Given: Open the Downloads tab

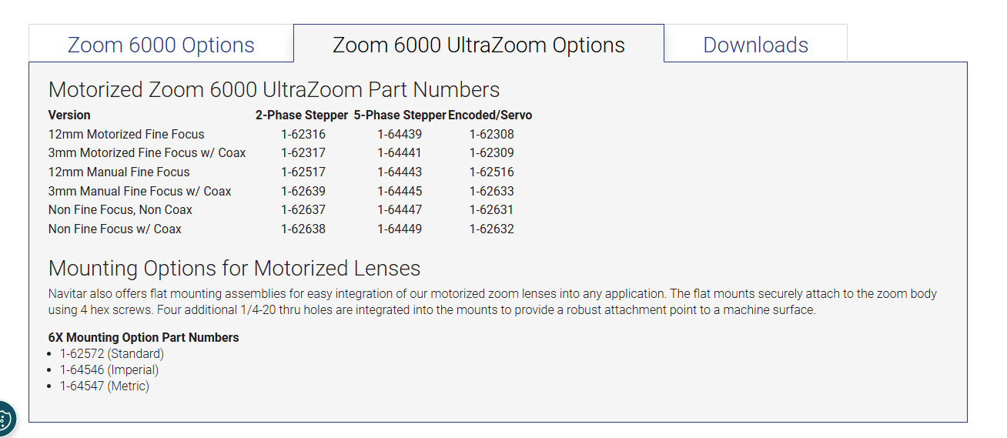Looking at the screenshot, I should [x=755, y=44].
